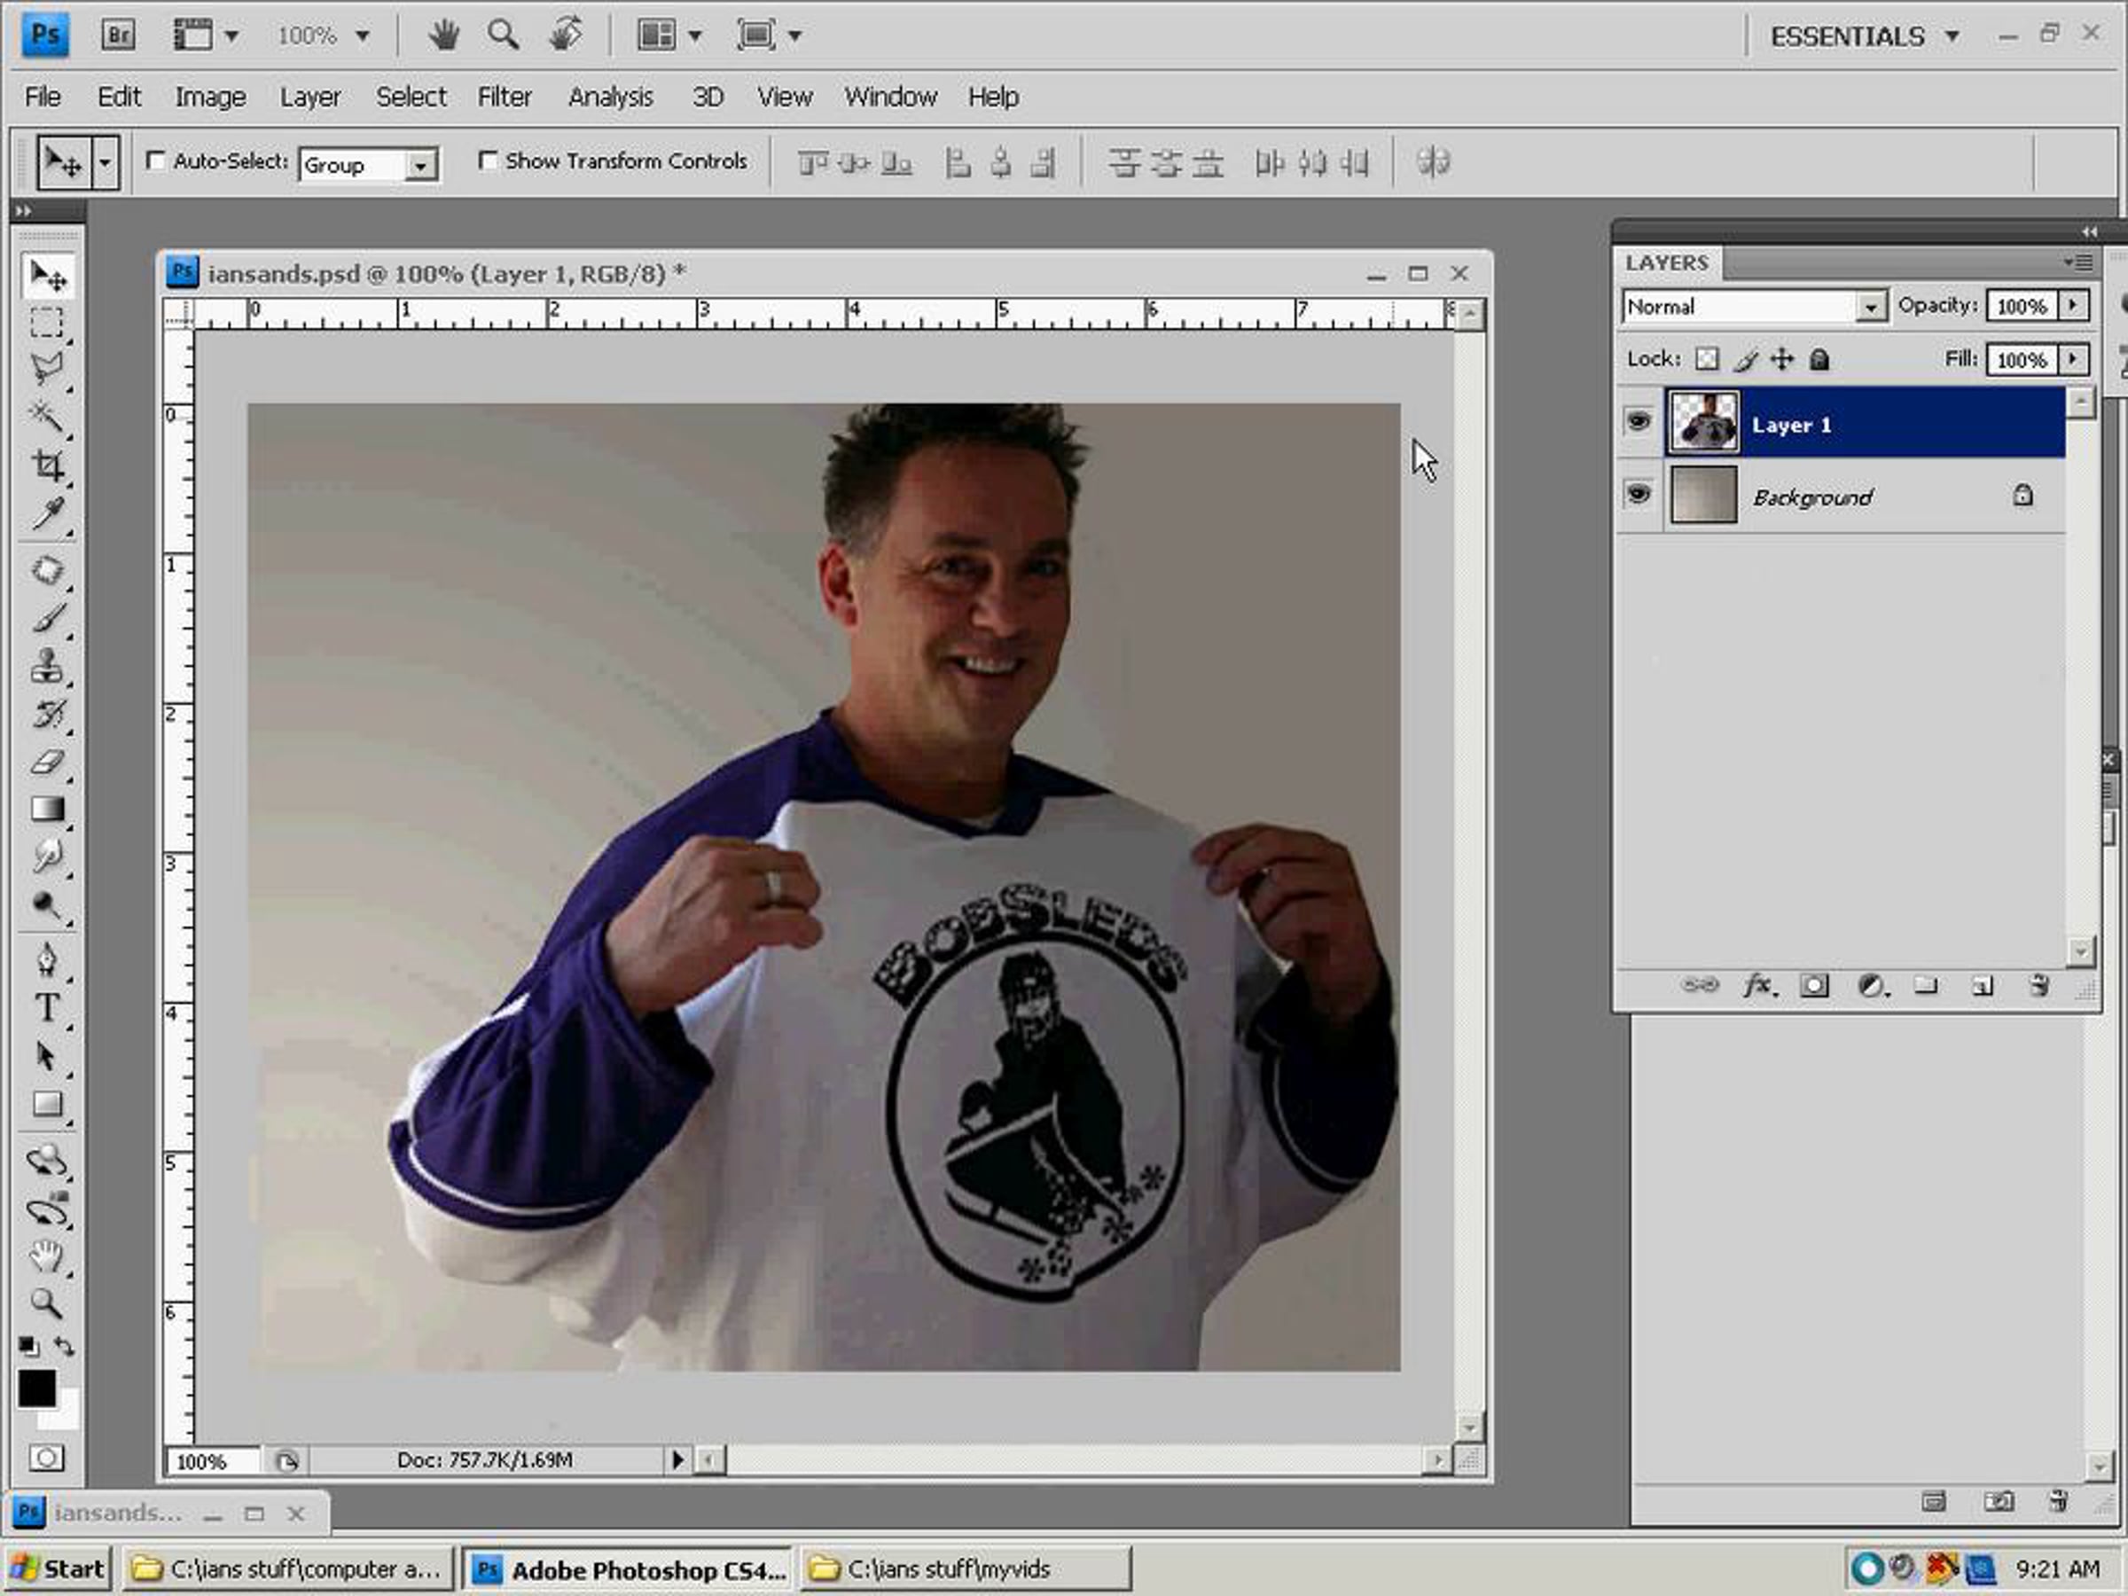Viewport: 2128px width, 1596px height.
Task: Set the black foreground color swatch
Action: tap(36, 1389)
